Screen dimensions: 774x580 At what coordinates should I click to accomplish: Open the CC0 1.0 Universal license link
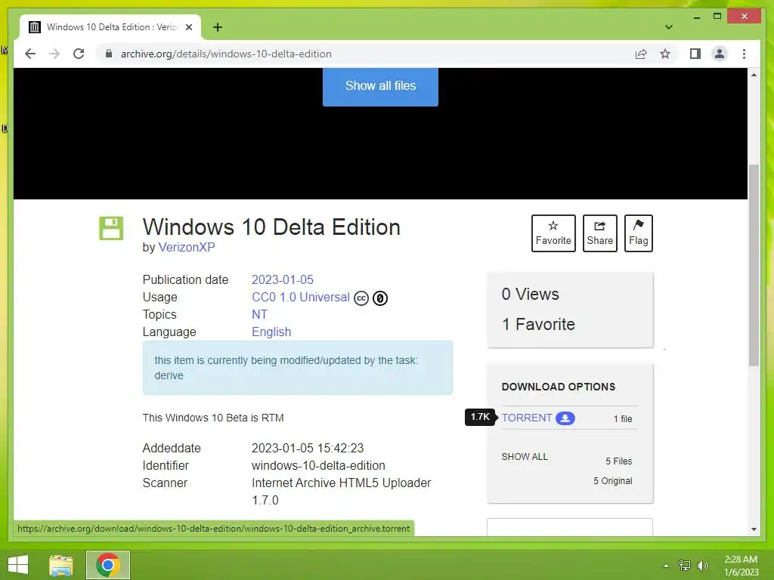(x=301, y=297)
